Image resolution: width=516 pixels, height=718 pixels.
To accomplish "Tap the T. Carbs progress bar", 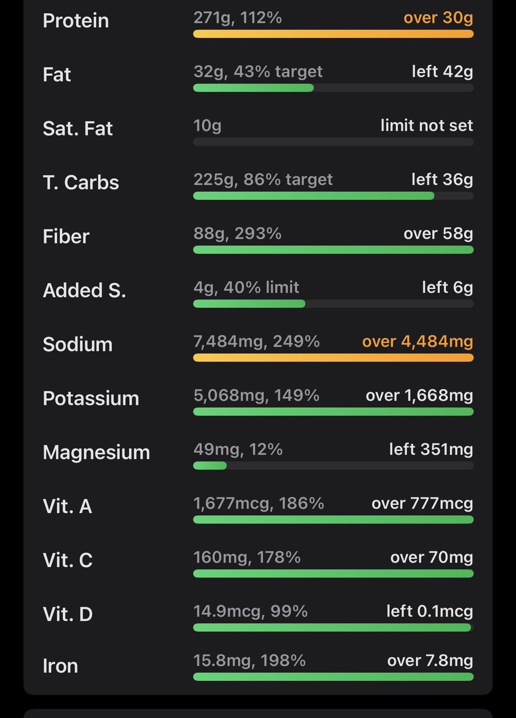I will [333, 196].
